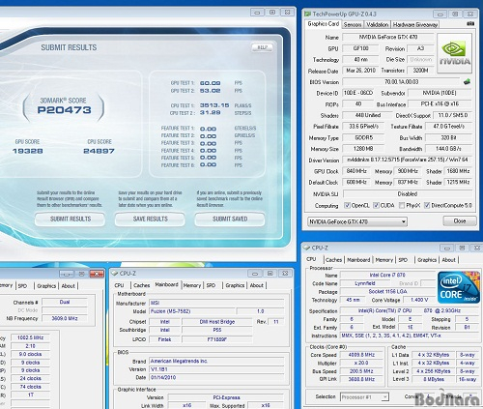
Task: Switch to the Sensors tab in GPU-Z
Action: (353, 24)
